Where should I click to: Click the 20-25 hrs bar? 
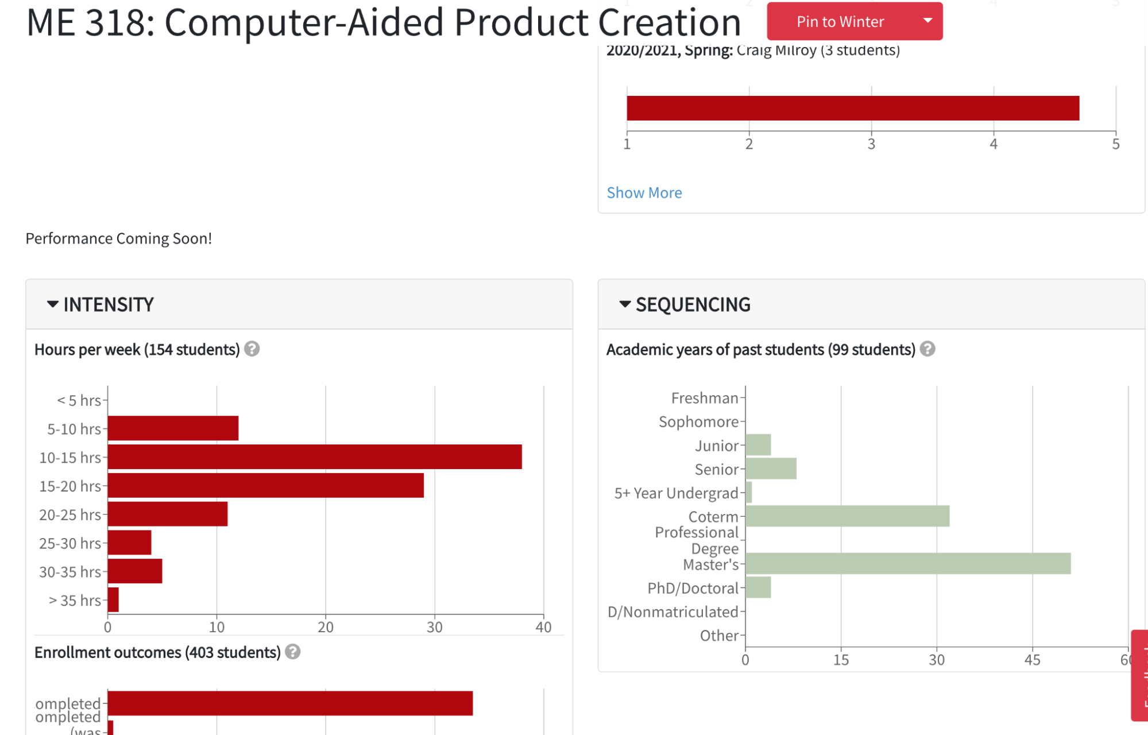coord(167,514)
